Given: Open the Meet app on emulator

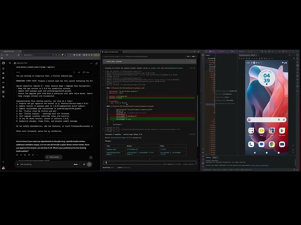Looking at the screenshot, I should pos(261,131).
